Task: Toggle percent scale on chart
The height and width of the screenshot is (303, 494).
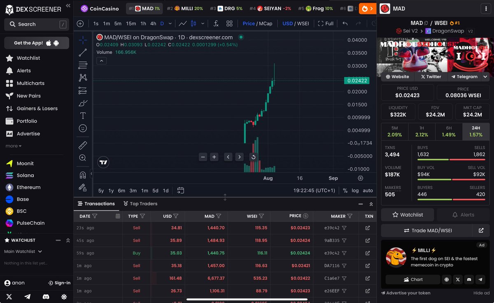Action: pos(345,190)
